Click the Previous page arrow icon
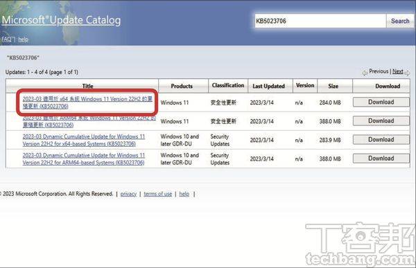This screenshot has height=268, width=416. (x=365, y=72)
